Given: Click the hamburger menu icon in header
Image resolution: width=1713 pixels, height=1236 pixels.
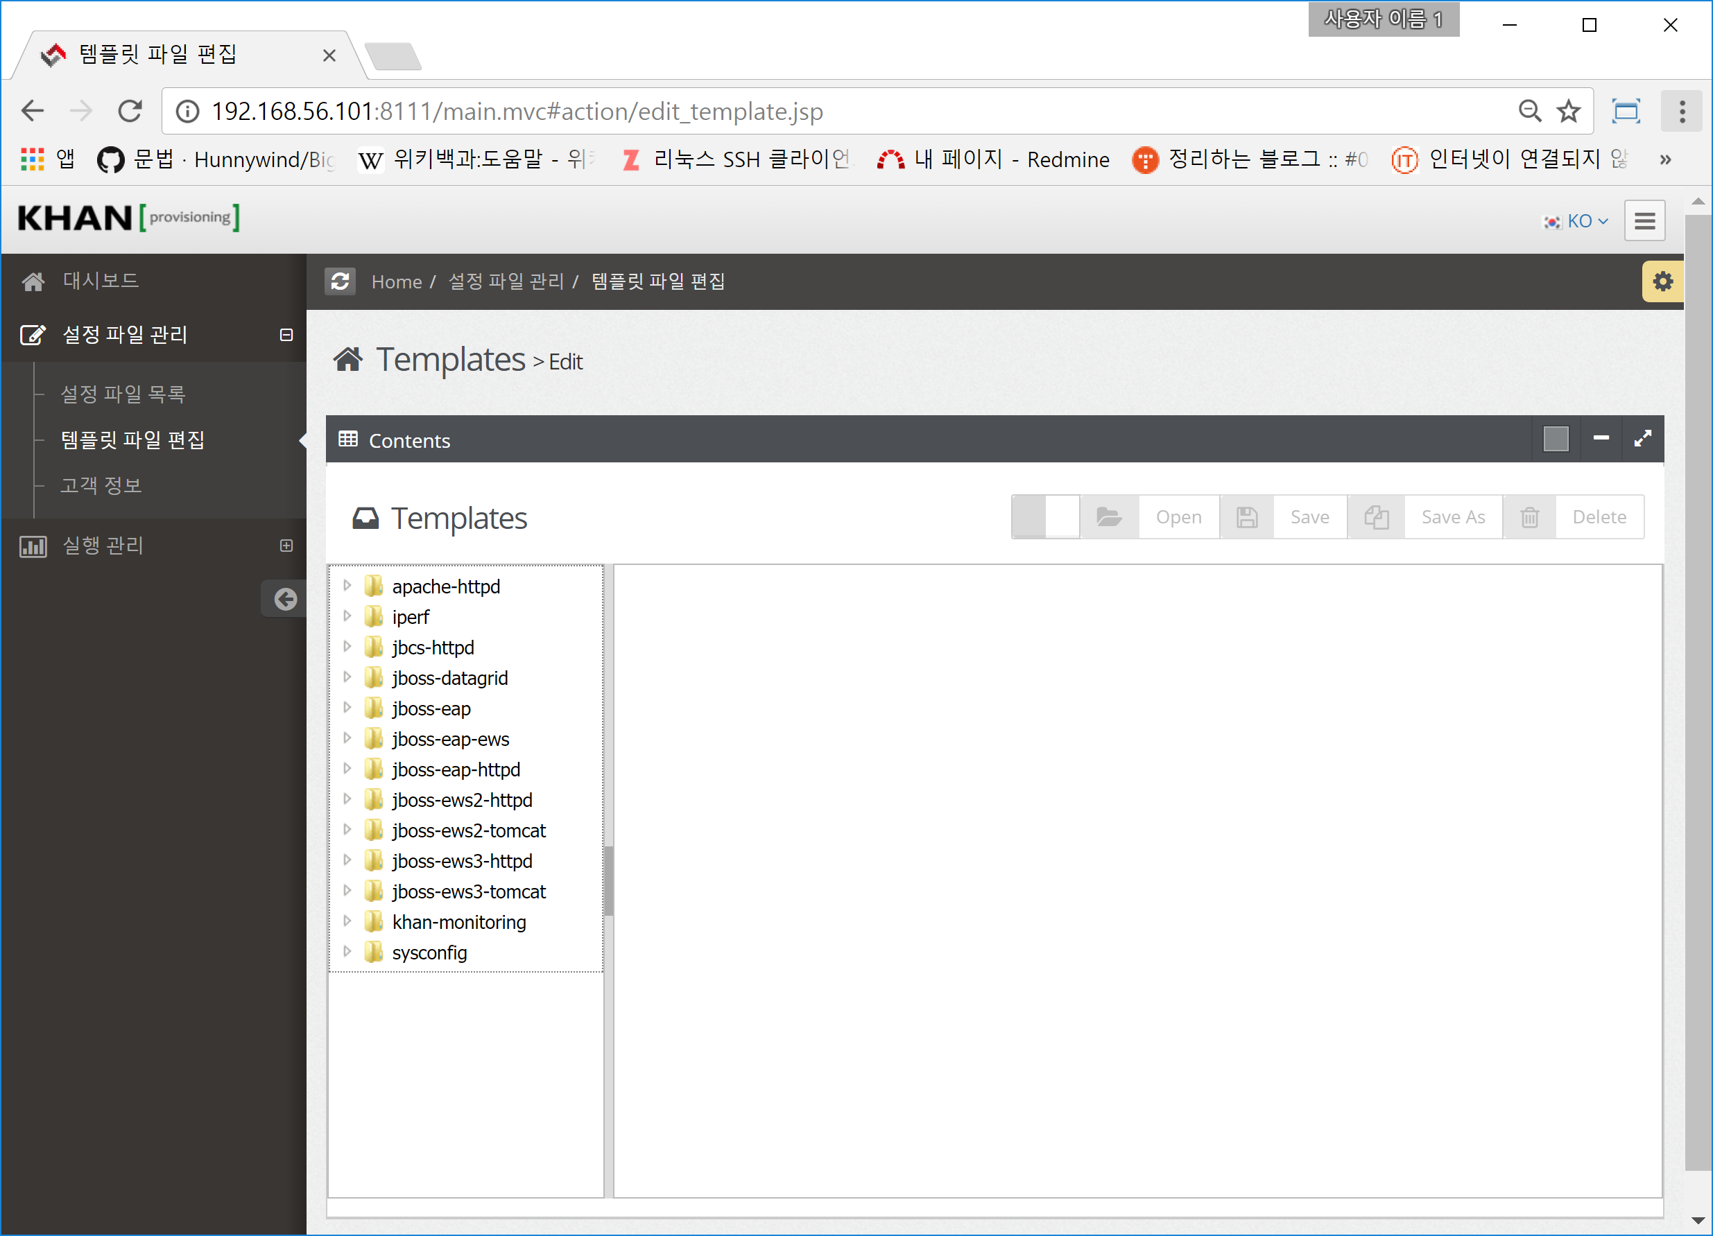Looking at the screenshot, I should point(1644,220).
